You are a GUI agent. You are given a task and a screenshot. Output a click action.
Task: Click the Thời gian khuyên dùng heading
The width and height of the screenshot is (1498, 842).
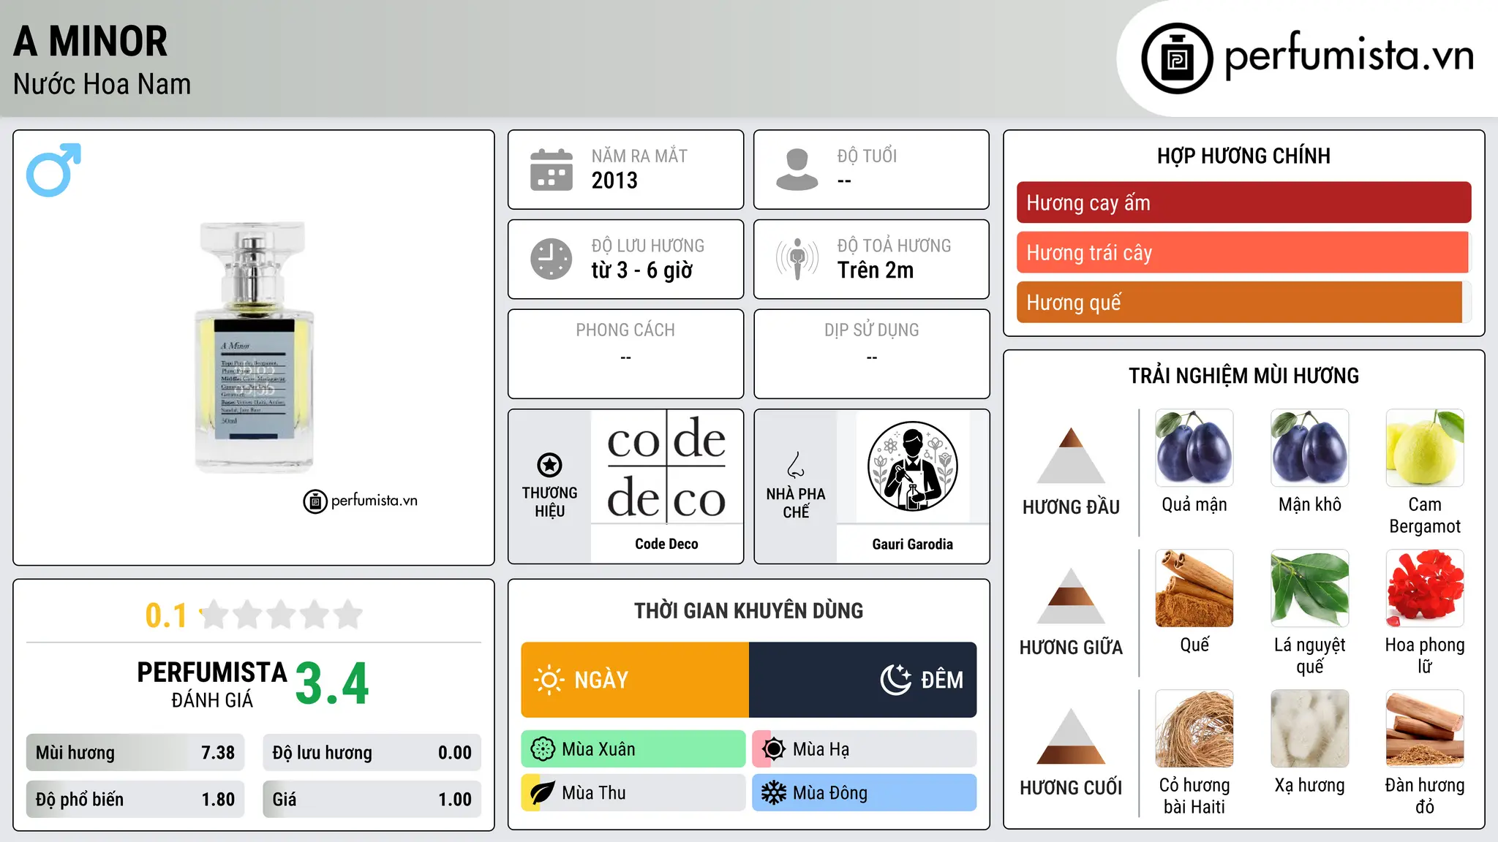[749, 610]
